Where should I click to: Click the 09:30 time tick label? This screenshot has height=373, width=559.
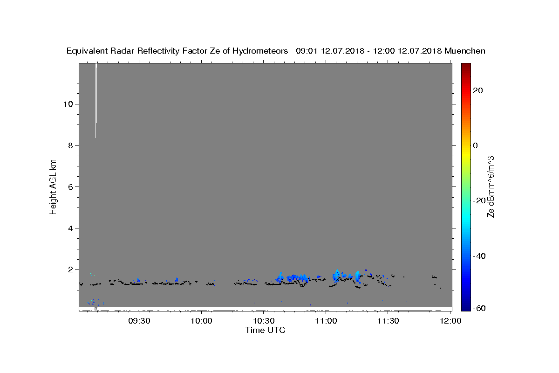click(139, 321)
